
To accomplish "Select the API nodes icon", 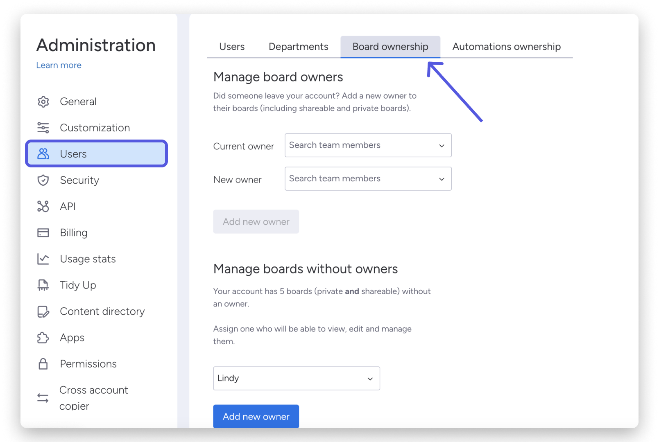I will tap(43, 206).
